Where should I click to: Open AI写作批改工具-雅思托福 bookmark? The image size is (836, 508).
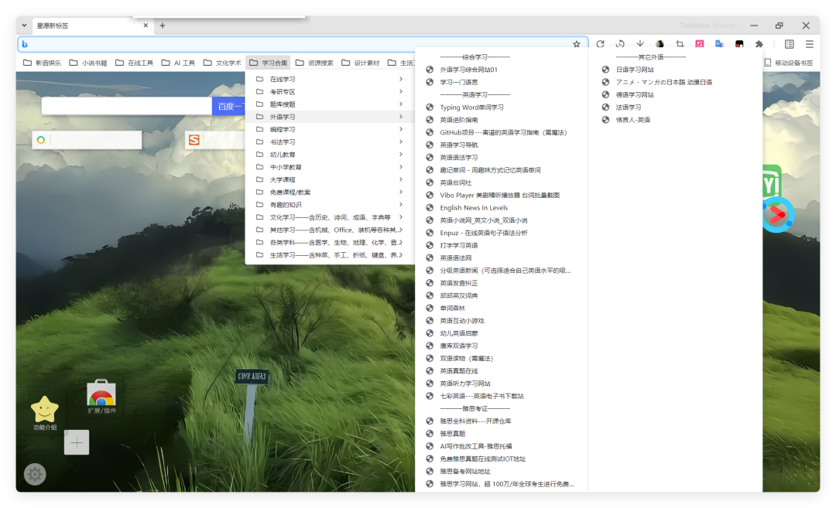502,446
